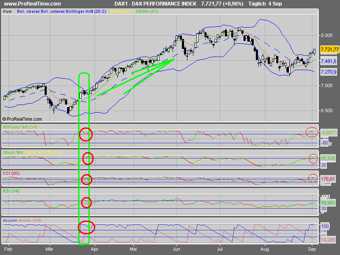The height and width of the screenshot is (255, 340).
Task: Select the Stoch %D (16 5 4) label
Action: pyautogui.click(x=43, y=153)
